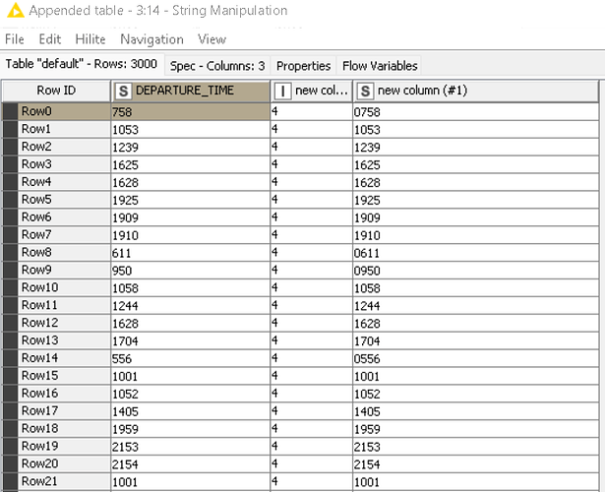Open the Navigation menu
This screenshot has height=492, width=605.
151,39
